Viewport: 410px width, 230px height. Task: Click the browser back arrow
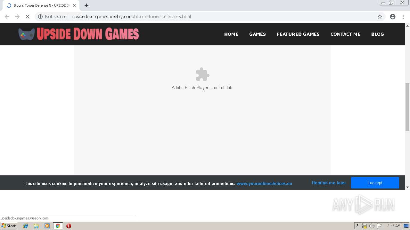tap(7, 17)
